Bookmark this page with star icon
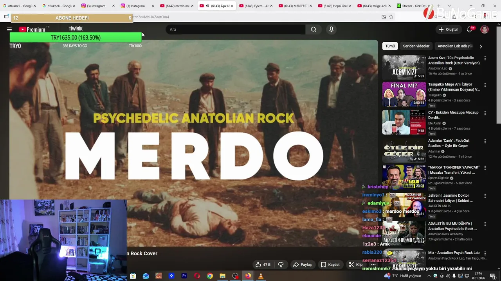The image size is (501, 281). click(x=391, y=17)
